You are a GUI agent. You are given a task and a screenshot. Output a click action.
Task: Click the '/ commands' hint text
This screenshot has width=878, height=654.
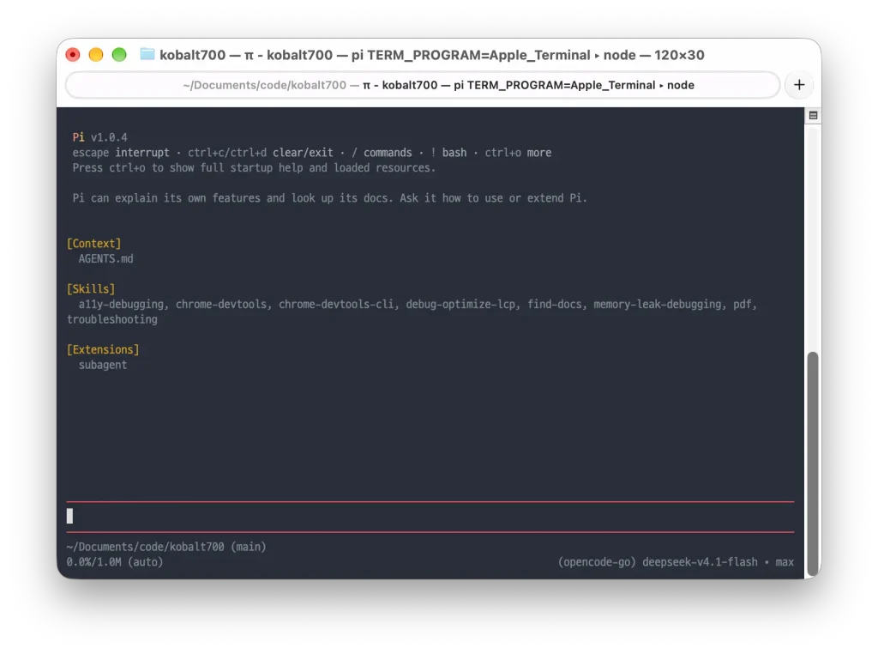pos(382,153)
